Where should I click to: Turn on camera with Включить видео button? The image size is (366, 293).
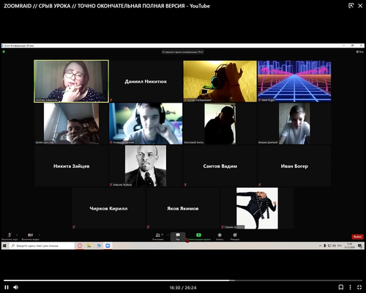(x=30, y=237)
